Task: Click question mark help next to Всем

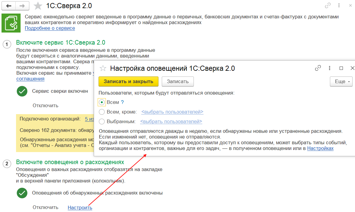Action: pos(122,102)
